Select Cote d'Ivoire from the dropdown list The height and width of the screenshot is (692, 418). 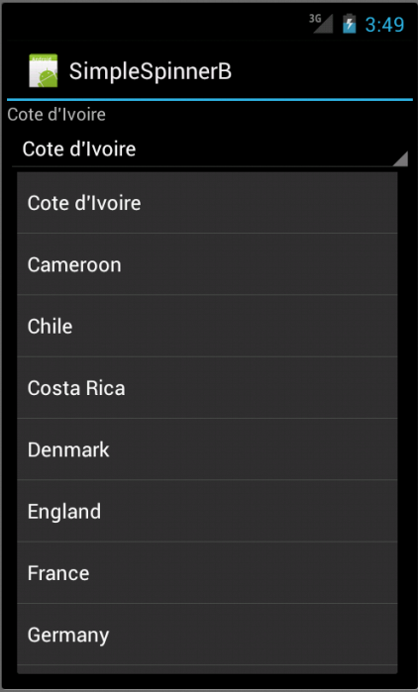[207, 203]
